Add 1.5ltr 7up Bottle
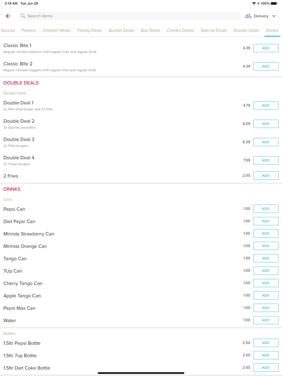The width and height of the screenshot is (282, 376). click(x=265, y=355)
